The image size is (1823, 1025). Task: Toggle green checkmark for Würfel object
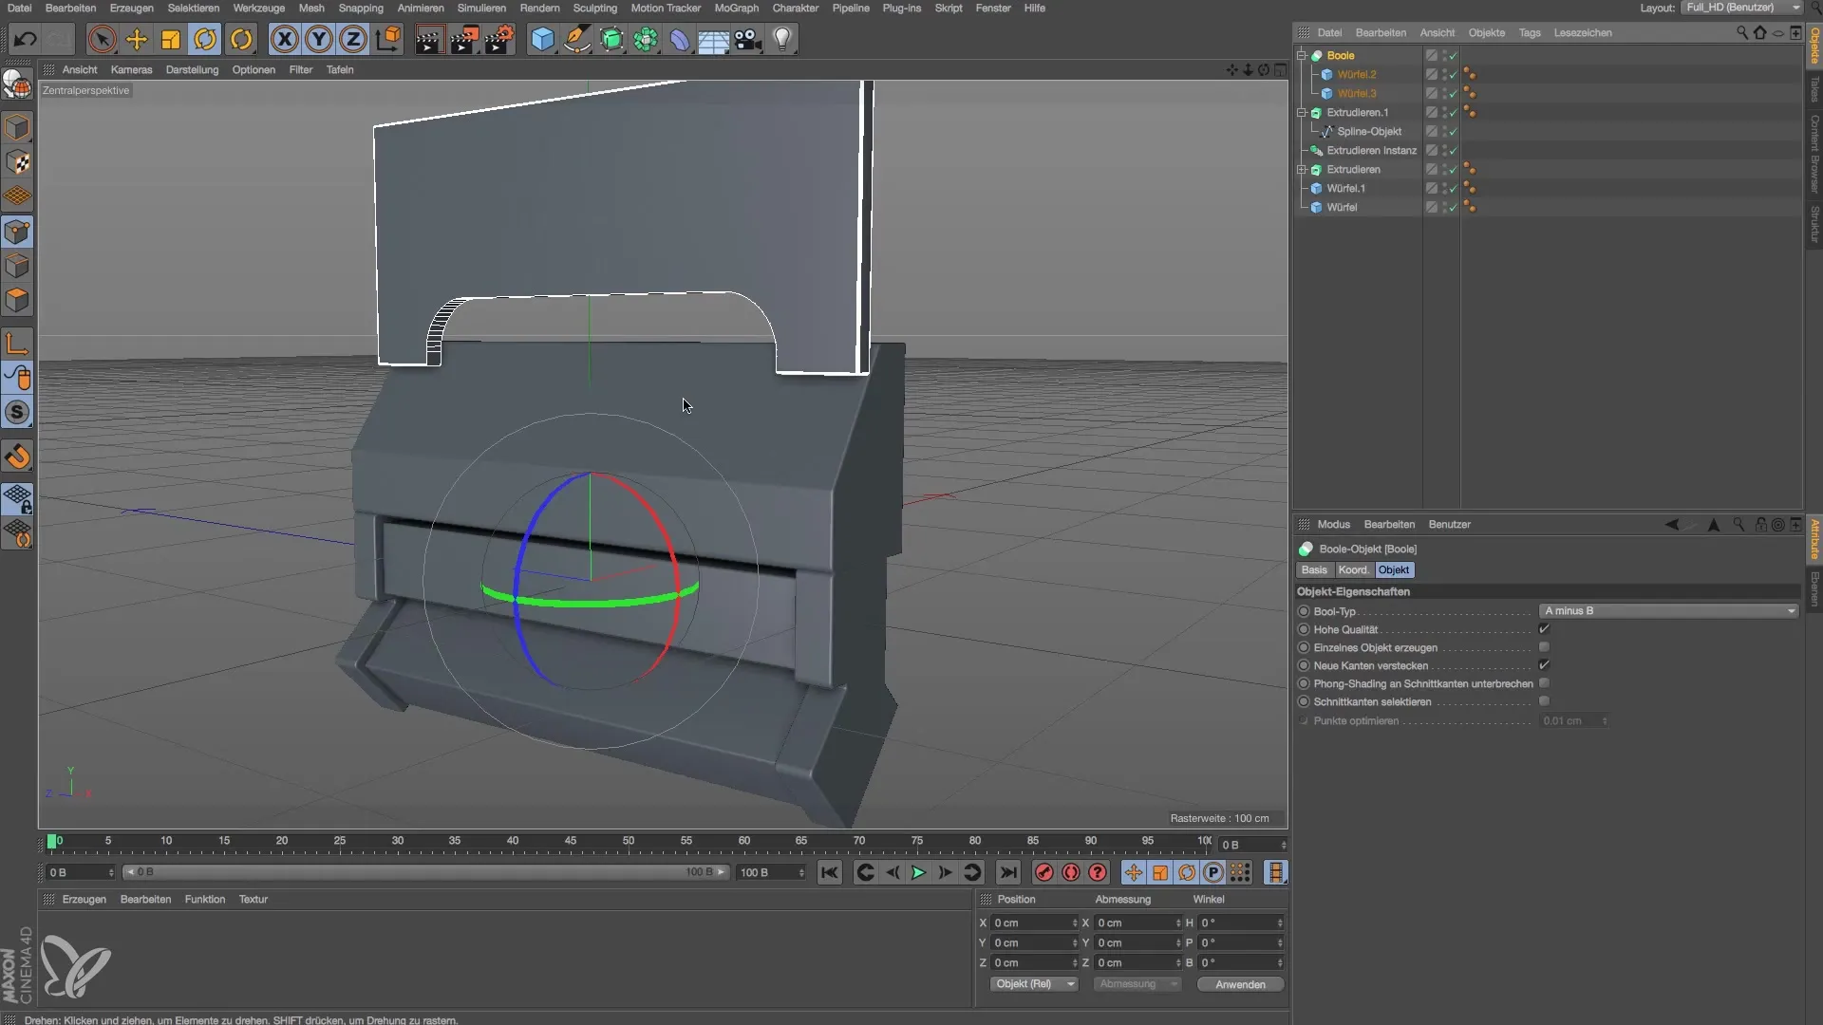(x=1453, y=207)
